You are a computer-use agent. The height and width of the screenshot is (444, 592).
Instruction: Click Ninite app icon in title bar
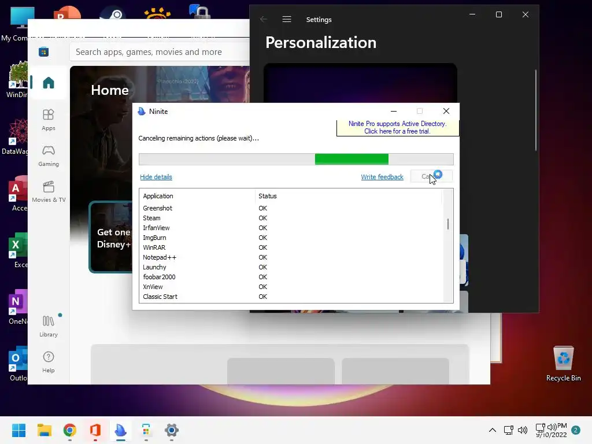point(142,111)
